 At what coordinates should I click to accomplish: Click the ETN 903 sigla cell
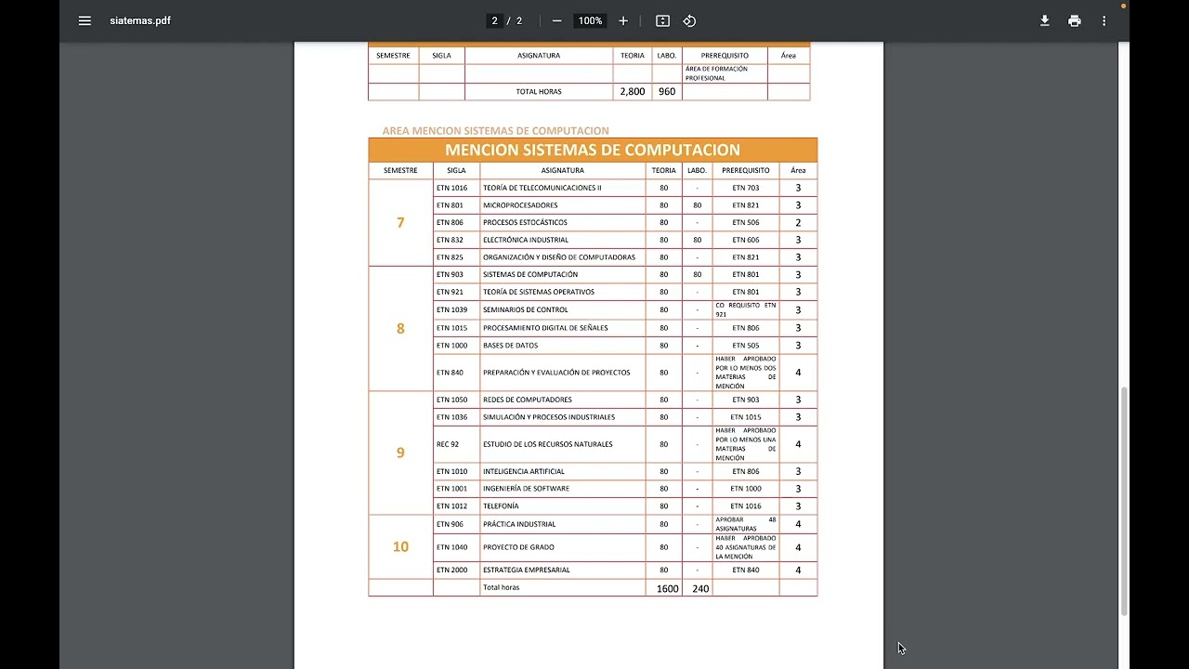[x=456, y=275]
